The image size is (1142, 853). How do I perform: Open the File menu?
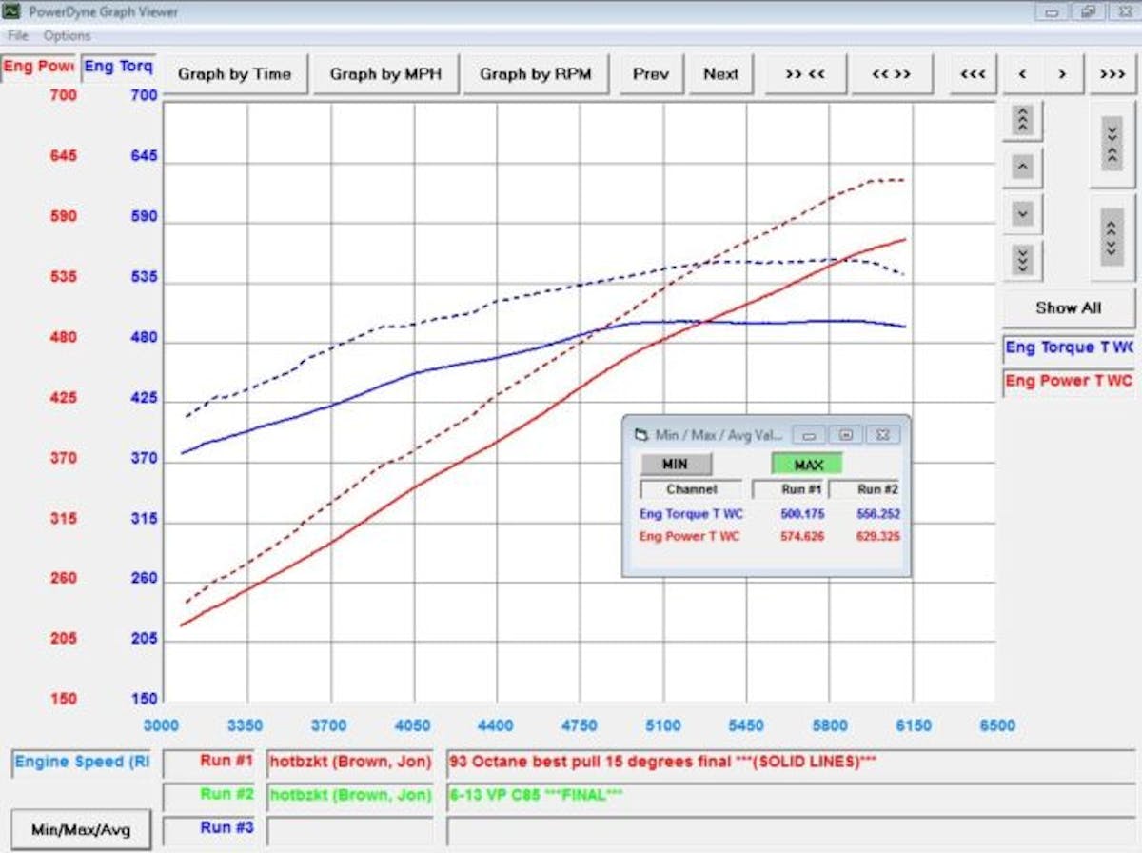click(18, 35)
